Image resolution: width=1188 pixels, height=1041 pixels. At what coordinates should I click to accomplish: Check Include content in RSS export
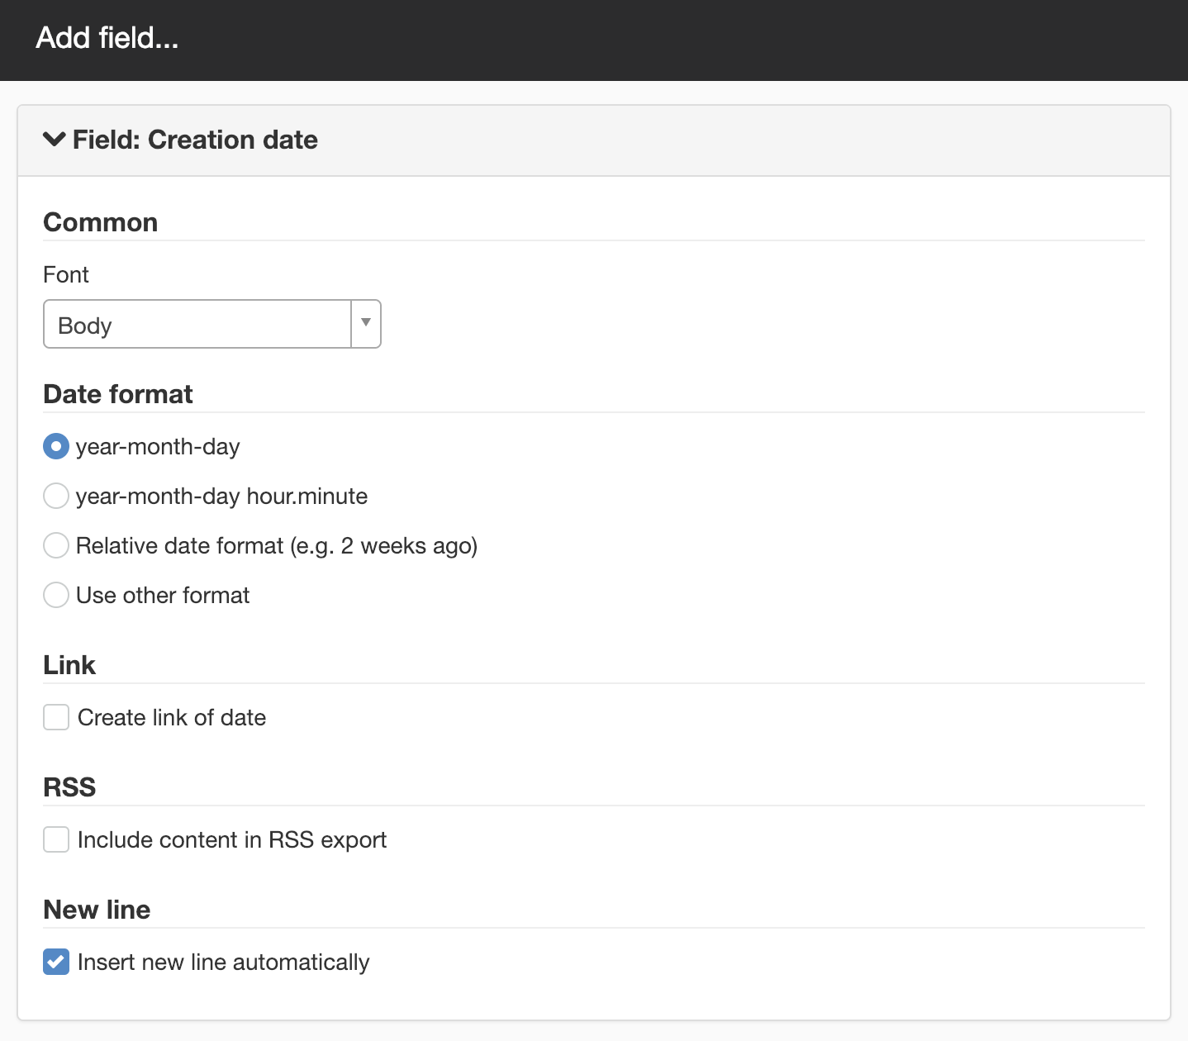coord(56,839)
